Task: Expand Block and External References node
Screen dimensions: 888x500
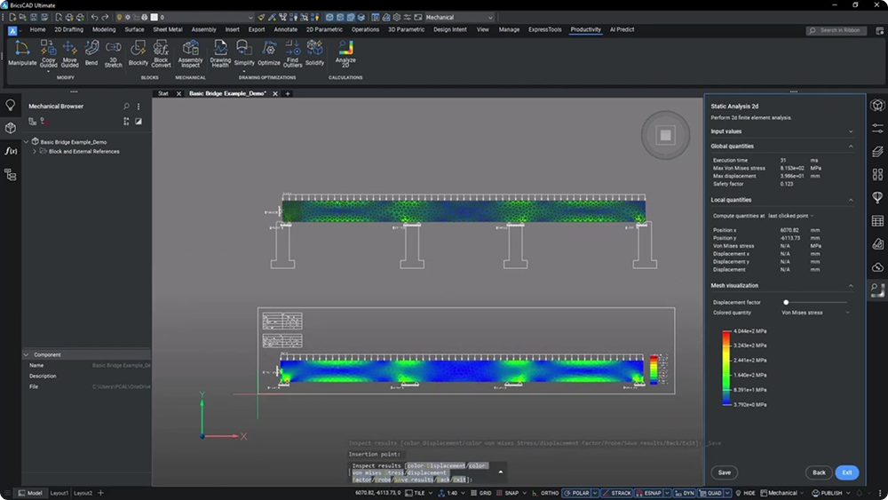Action: 35,152
